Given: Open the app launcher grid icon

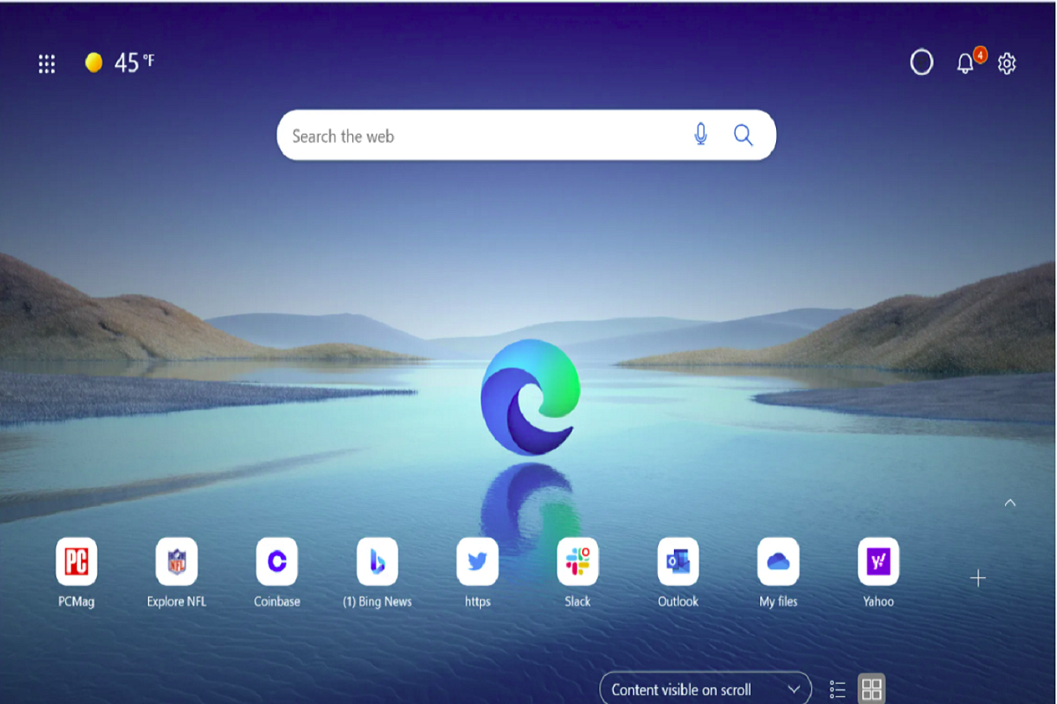Looking at the screenshot, I should pyautogui.click(x=47, y=63).
